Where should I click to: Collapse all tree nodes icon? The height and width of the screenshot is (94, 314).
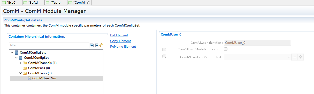click(92, 45)
